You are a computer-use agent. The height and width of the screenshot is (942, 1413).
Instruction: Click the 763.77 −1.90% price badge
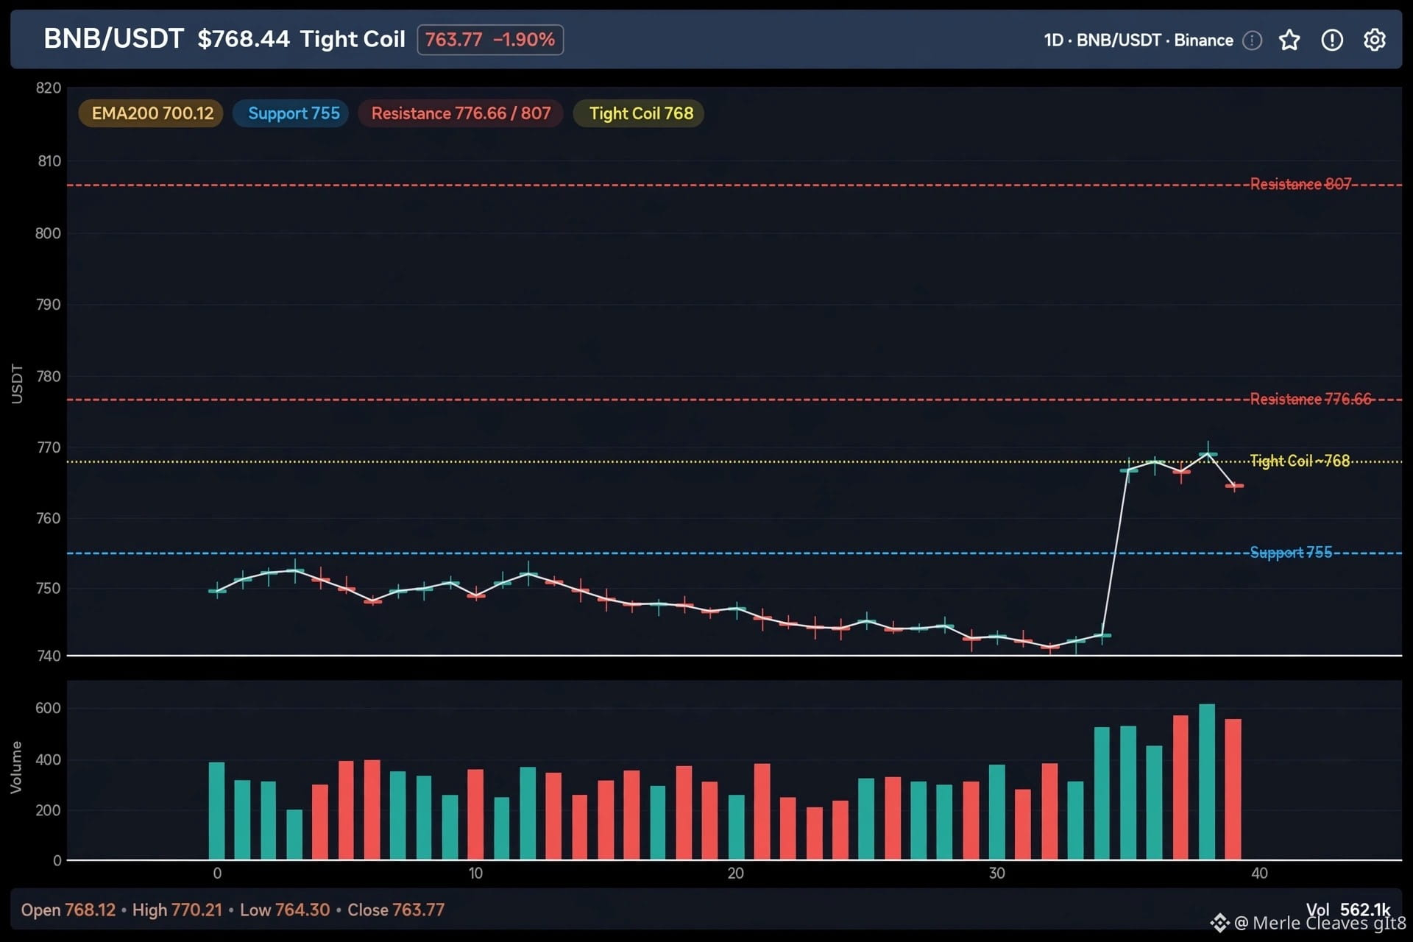490,40
